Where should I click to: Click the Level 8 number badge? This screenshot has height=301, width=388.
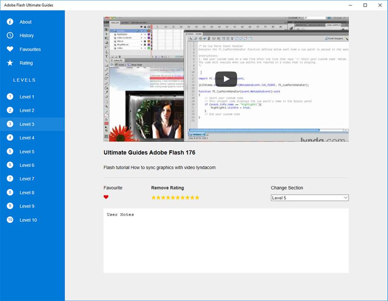[x=10, y=192]
